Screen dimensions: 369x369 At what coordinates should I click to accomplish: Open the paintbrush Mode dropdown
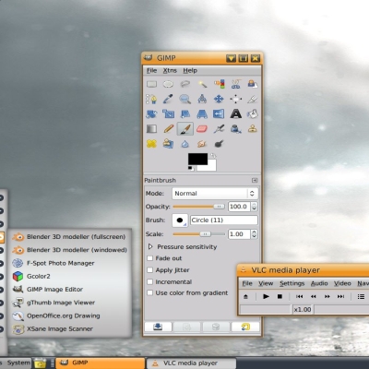215,194
